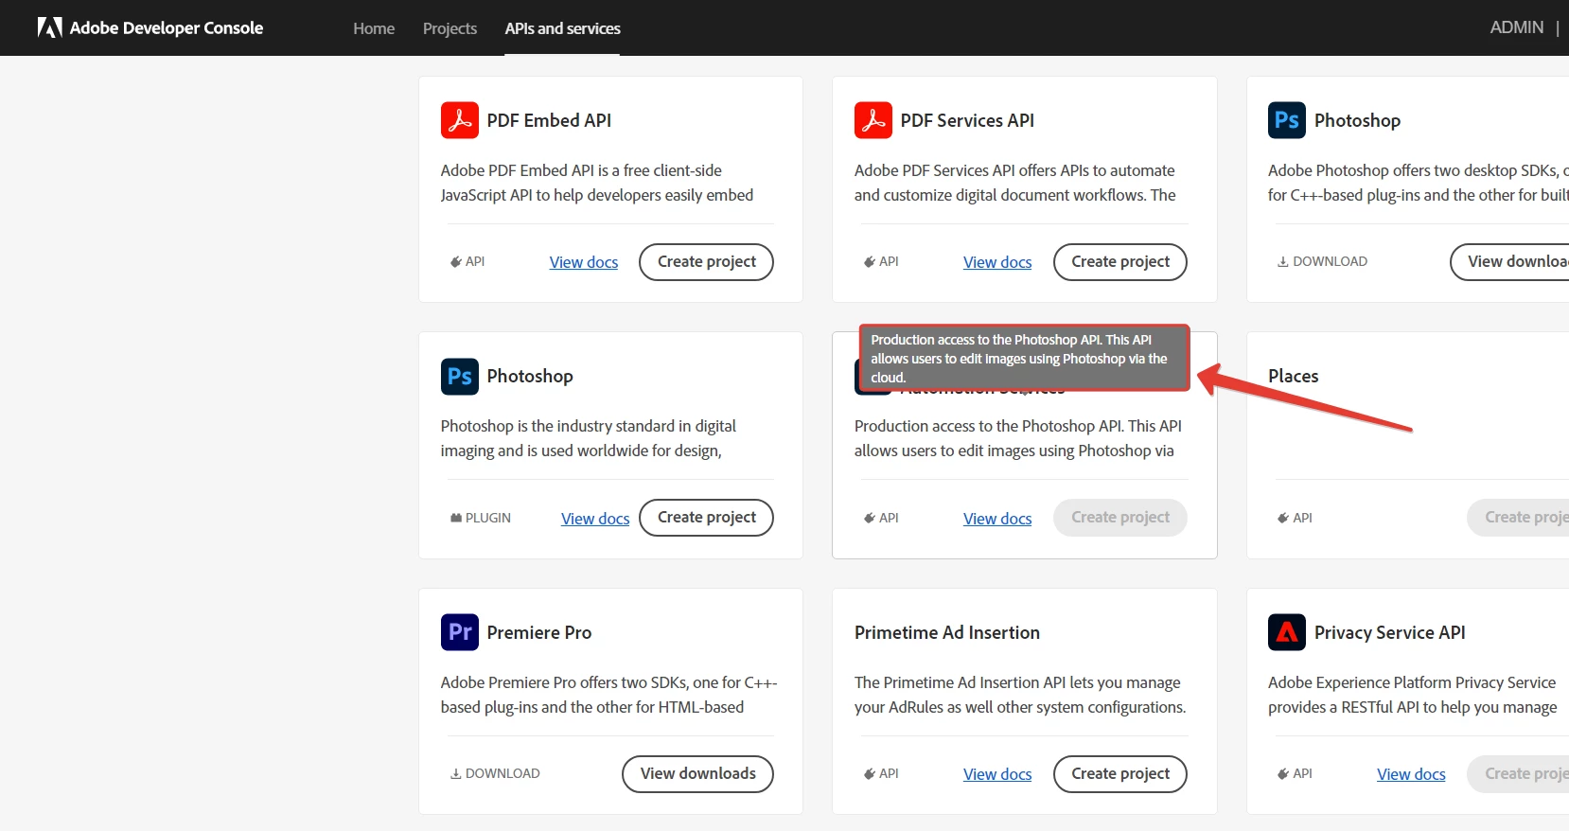The width and height of the screenshot is (1569, 831).
Task: Create project for PDF Embed API
Action: (x=706, y=262)
